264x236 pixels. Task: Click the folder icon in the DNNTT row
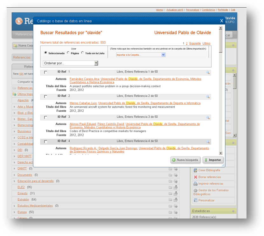coord(170,169)
